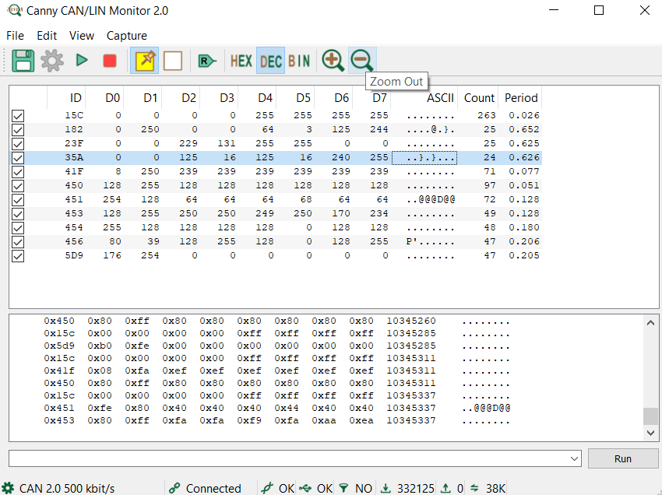Uncheck the checkbox for ID 182

click(18, 129)
